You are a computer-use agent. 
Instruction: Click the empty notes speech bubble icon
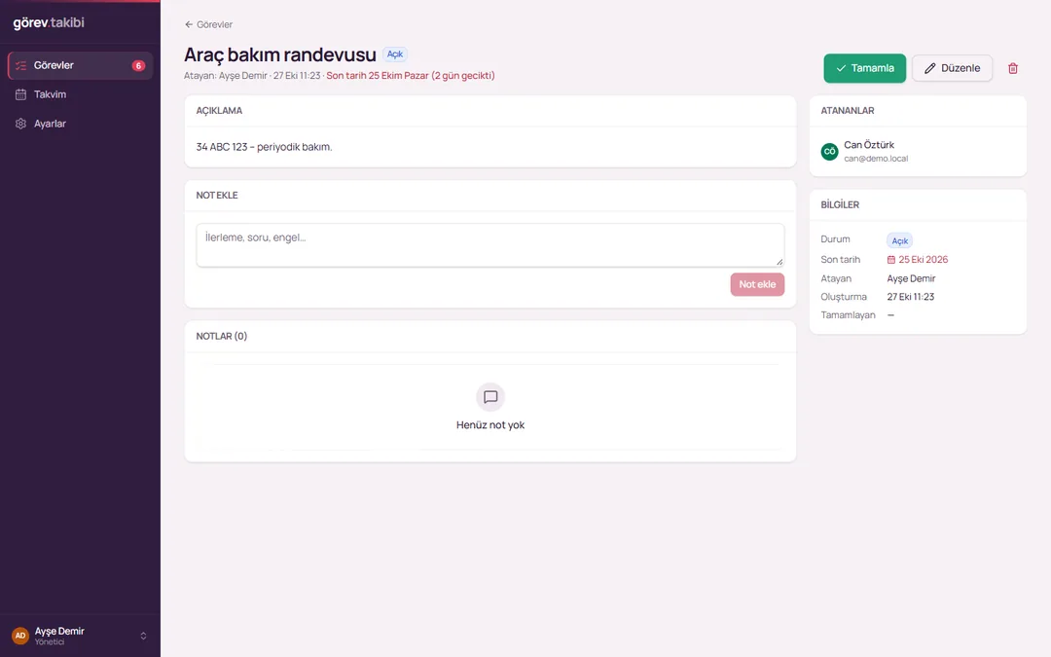(490, 397)
